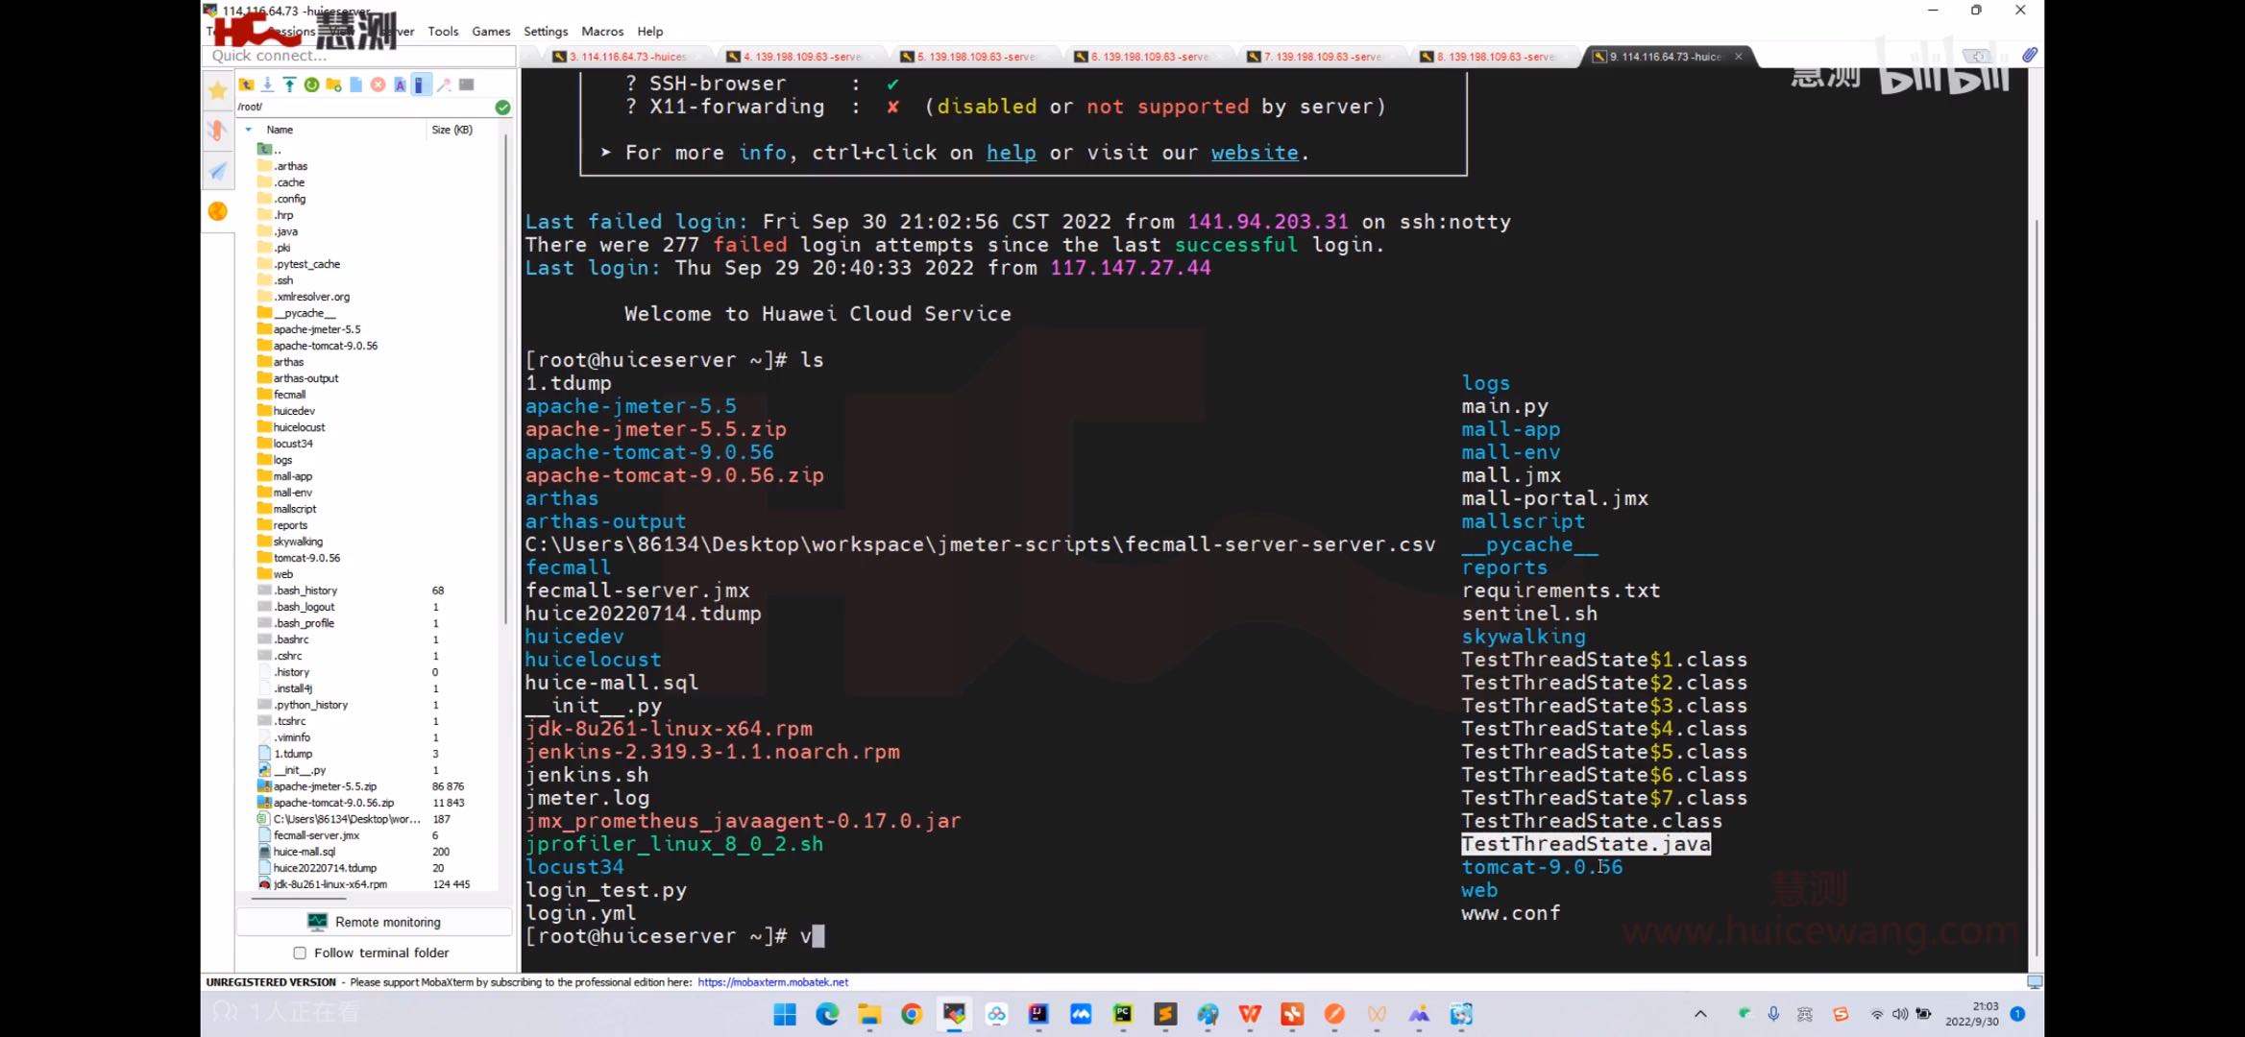Click the SFTP upload arrow icon
This screenshot has width=2245, height=1037.
(289, 84)
